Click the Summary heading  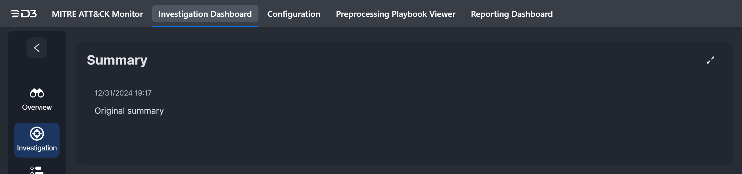pyautogui.click(x=117, y=60)
